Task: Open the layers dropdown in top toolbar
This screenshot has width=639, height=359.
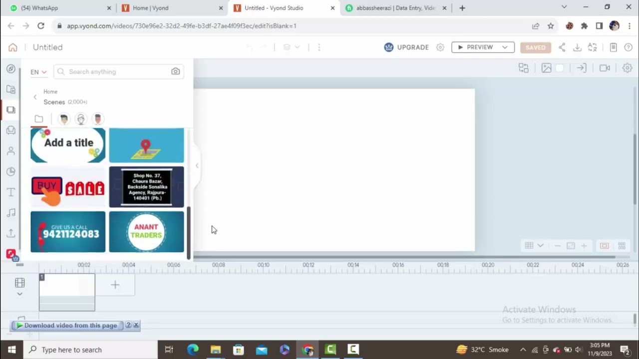Action: (292, 47)
